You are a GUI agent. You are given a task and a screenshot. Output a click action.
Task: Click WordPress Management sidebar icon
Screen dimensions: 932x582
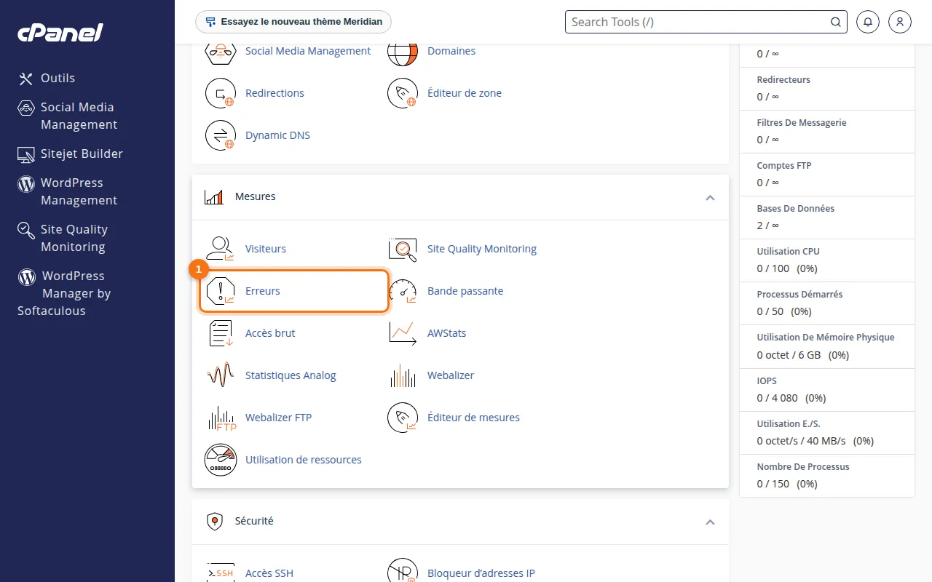pyautogui.click(x=26, y=183)
